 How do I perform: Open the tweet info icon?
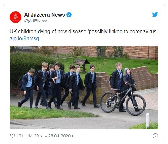click(155, 136)
